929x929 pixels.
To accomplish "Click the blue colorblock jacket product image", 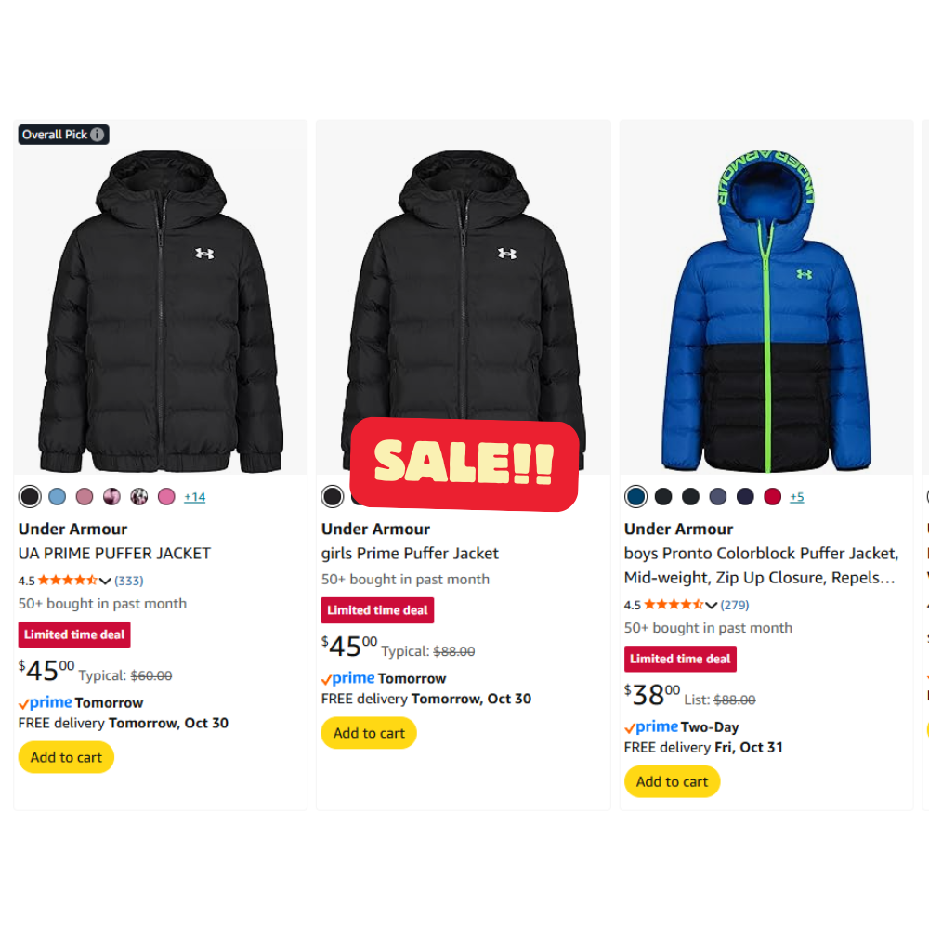I will tap(766, 307).
